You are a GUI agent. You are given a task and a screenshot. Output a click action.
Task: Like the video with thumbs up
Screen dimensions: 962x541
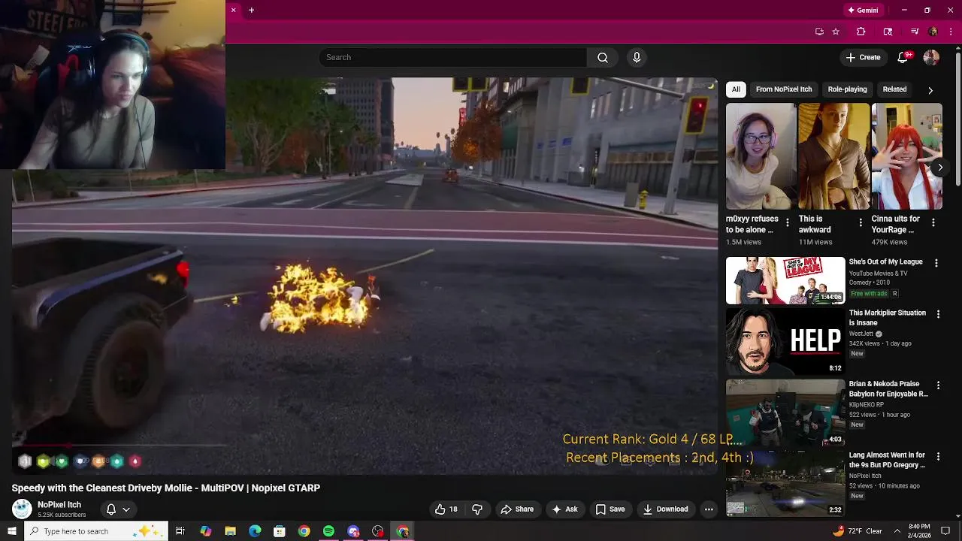coord(446,509)
